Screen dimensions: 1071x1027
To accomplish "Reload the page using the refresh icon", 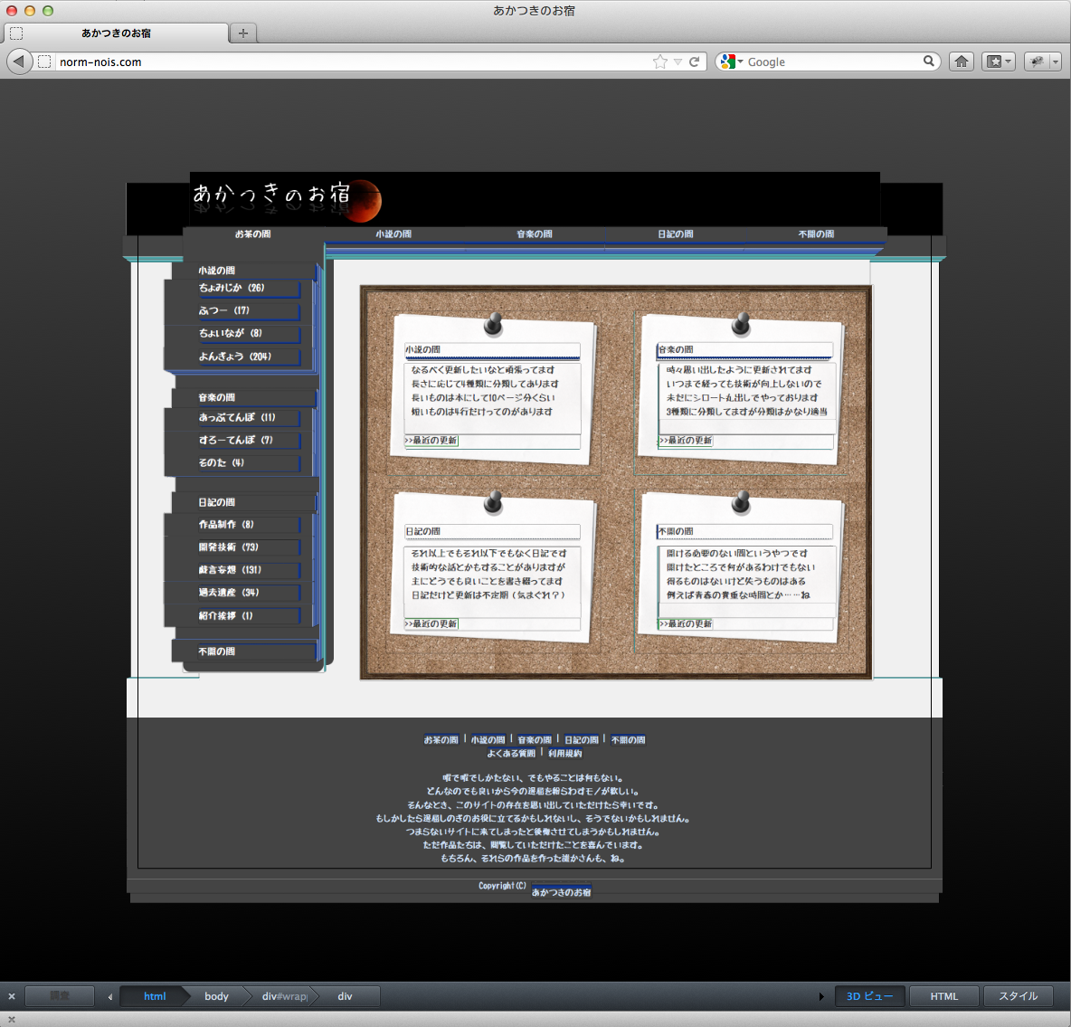I will pyautogui.click(x=695, y=62).
